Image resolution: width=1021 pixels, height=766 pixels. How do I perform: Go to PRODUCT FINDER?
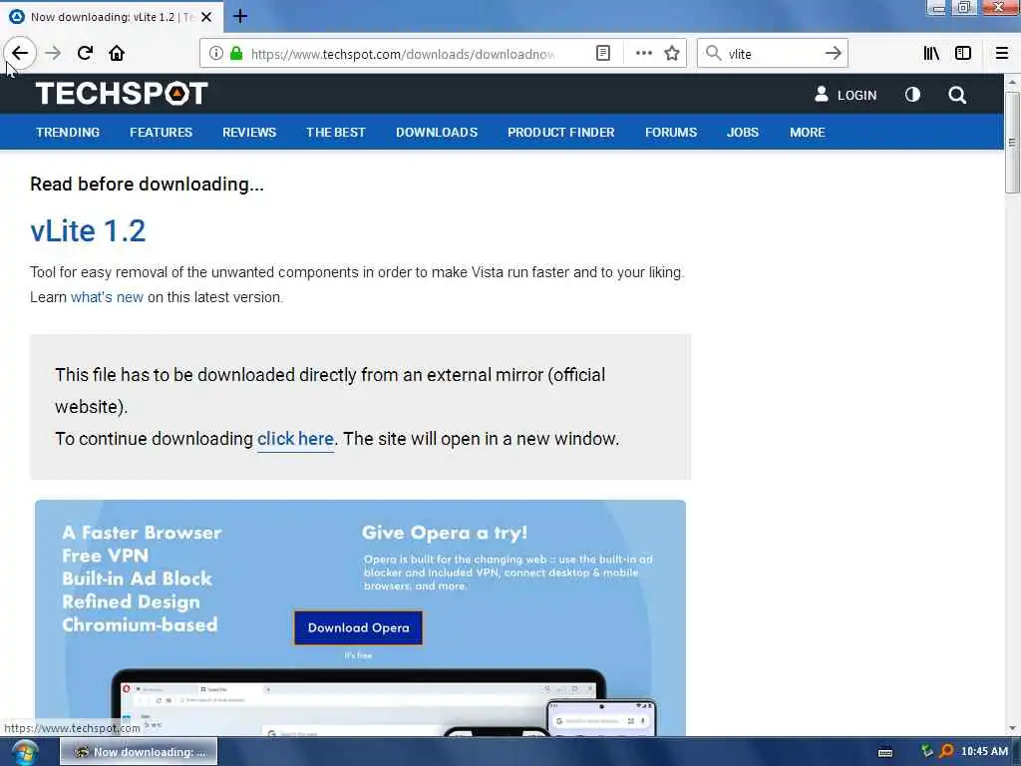[561, 133]
